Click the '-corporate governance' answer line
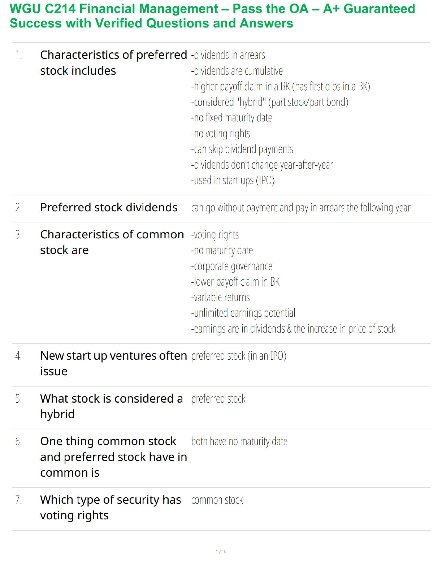The width and height of the screenshot is (442, 572). click(232, 266)
